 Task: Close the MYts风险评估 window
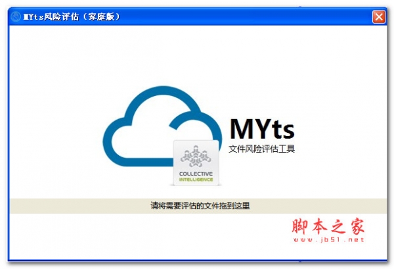point(379,17)
